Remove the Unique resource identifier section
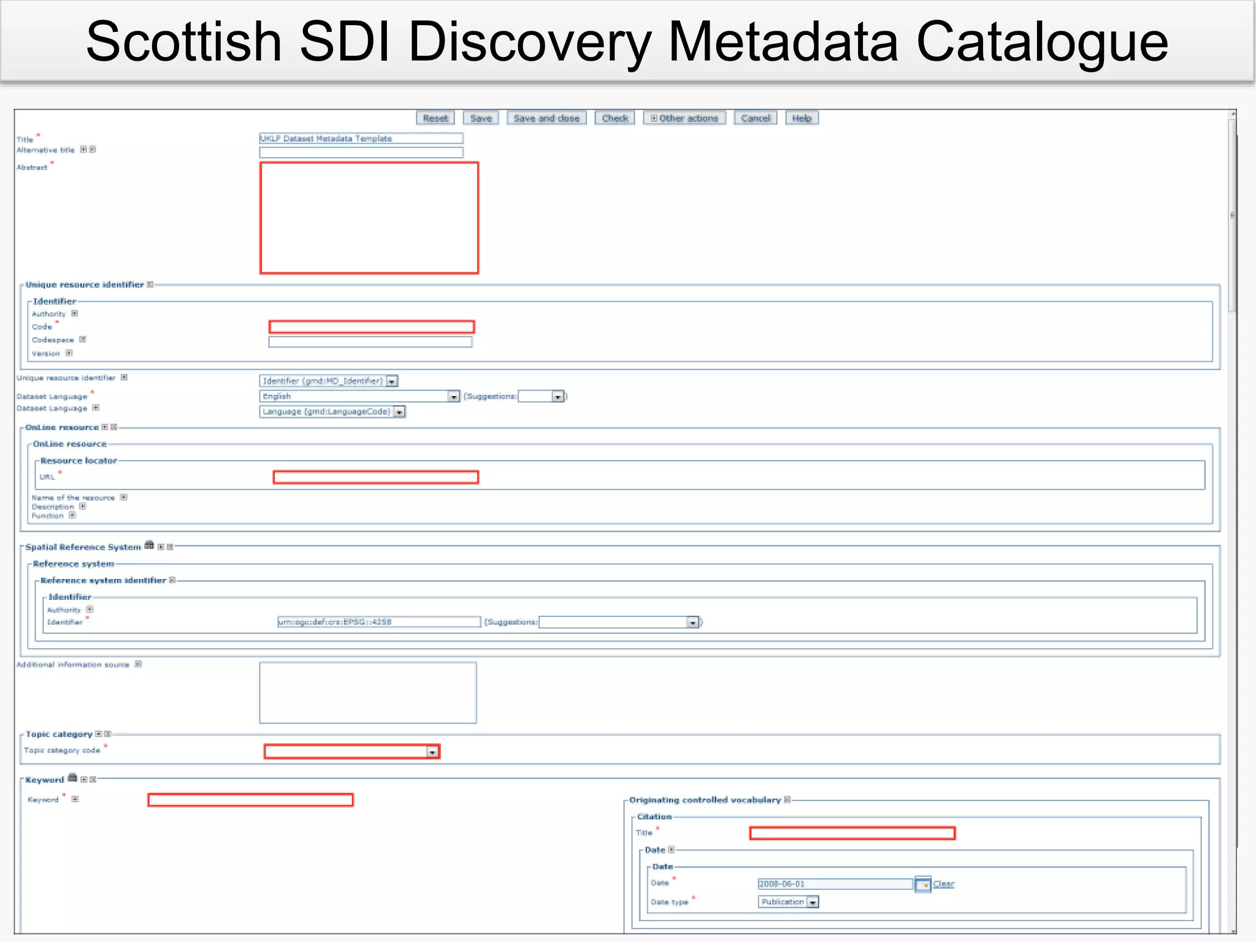The image size is (1256, 942). [x=150, y=285]
